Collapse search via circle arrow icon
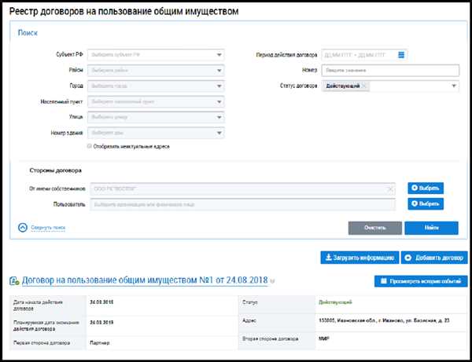 23,228
